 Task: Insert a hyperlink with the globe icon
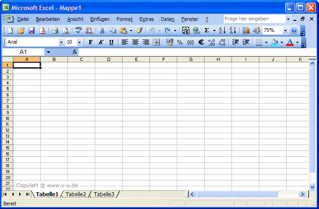point(196,30)
